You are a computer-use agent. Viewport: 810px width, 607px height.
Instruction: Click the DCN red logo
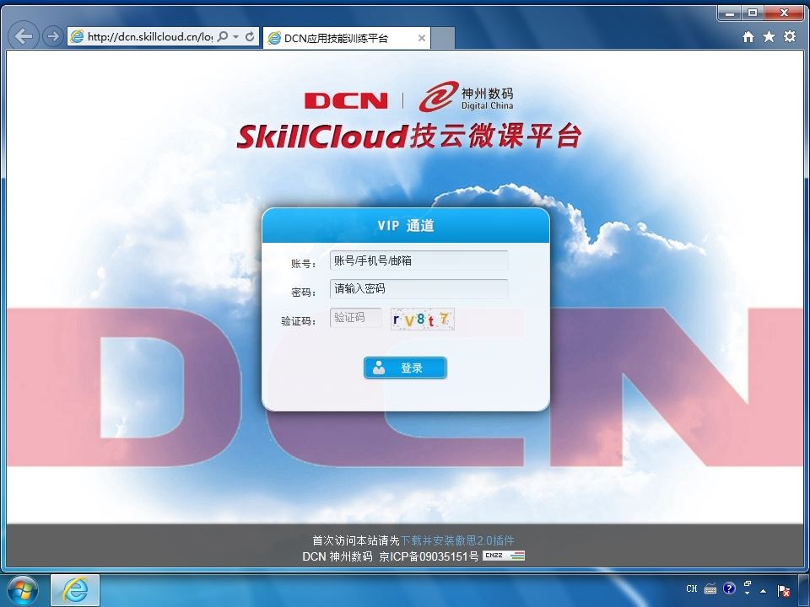click(346, 100)
